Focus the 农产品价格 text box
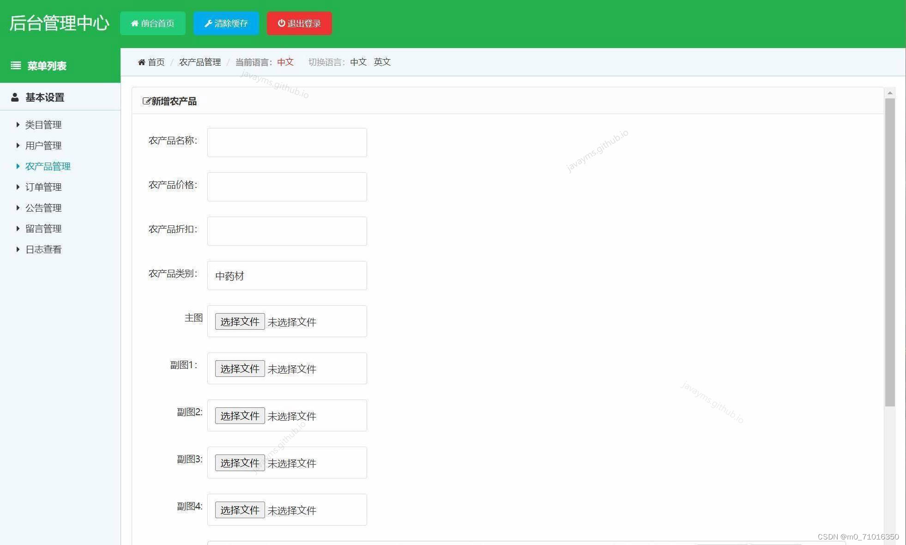The image size is (906, 545). pyautogui.click(x=287, y=187)
